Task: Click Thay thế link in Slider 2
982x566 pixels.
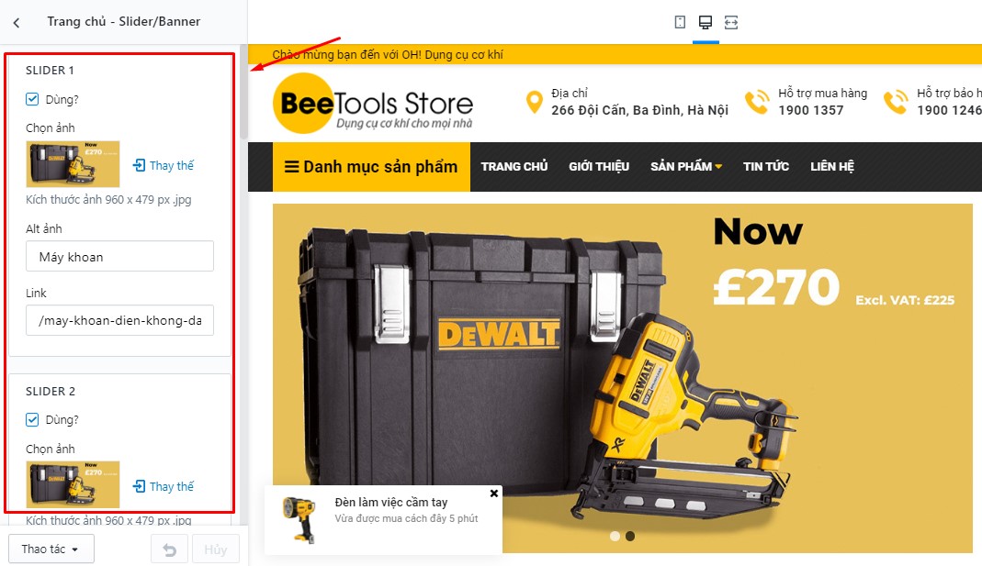Action: pyautogui.click(x=164, y=486)
